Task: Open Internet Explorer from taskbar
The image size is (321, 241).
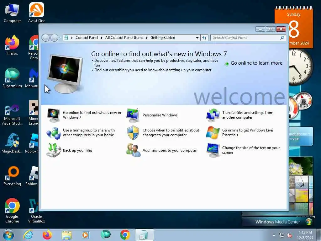Action: point(28,235)
